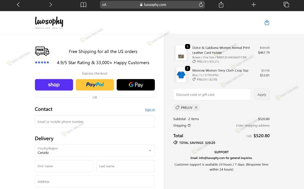Screen dimensions: 304x189
Task: Focus the First name field
Action: point(64,166)
